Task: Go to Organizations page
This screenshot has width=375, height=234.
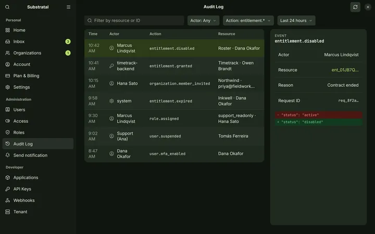Action: pyautogui.click(x=38, y=53)
